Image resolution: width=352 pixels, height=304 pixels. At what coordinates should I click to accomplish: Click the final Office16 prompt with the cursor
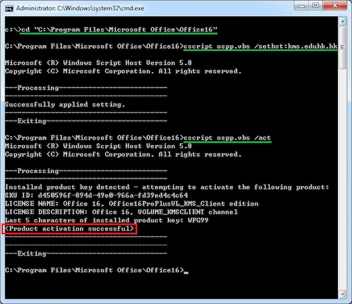[x=97, y=270]
